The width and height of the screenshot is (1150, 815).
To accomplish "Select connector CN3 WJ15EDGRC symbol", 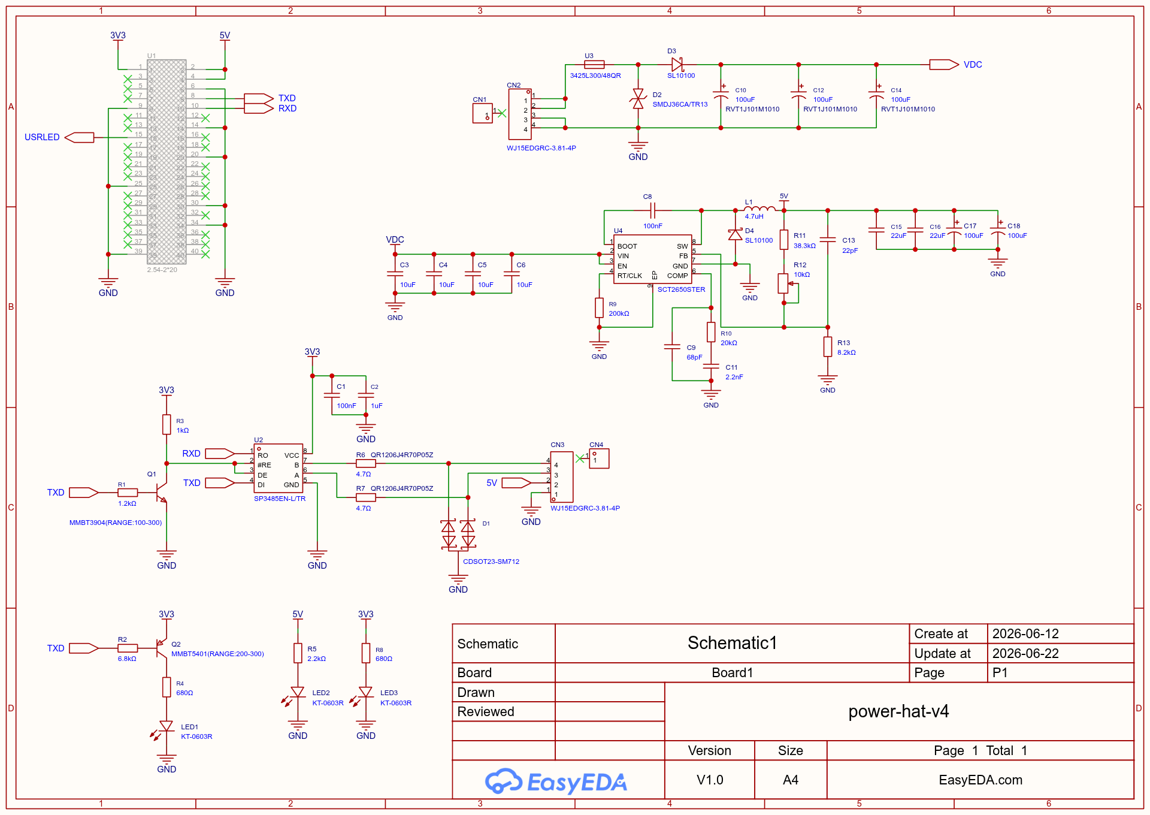I will pyautogui.click(x=562, y=477).
